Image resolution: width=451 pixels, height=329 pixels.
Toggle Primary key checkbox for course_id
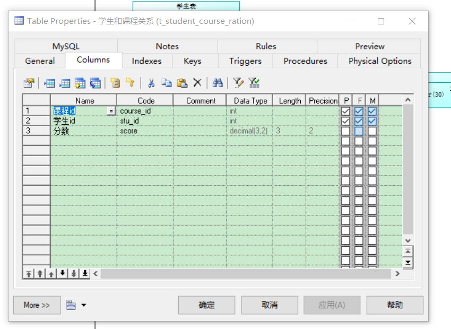point(345,111)
